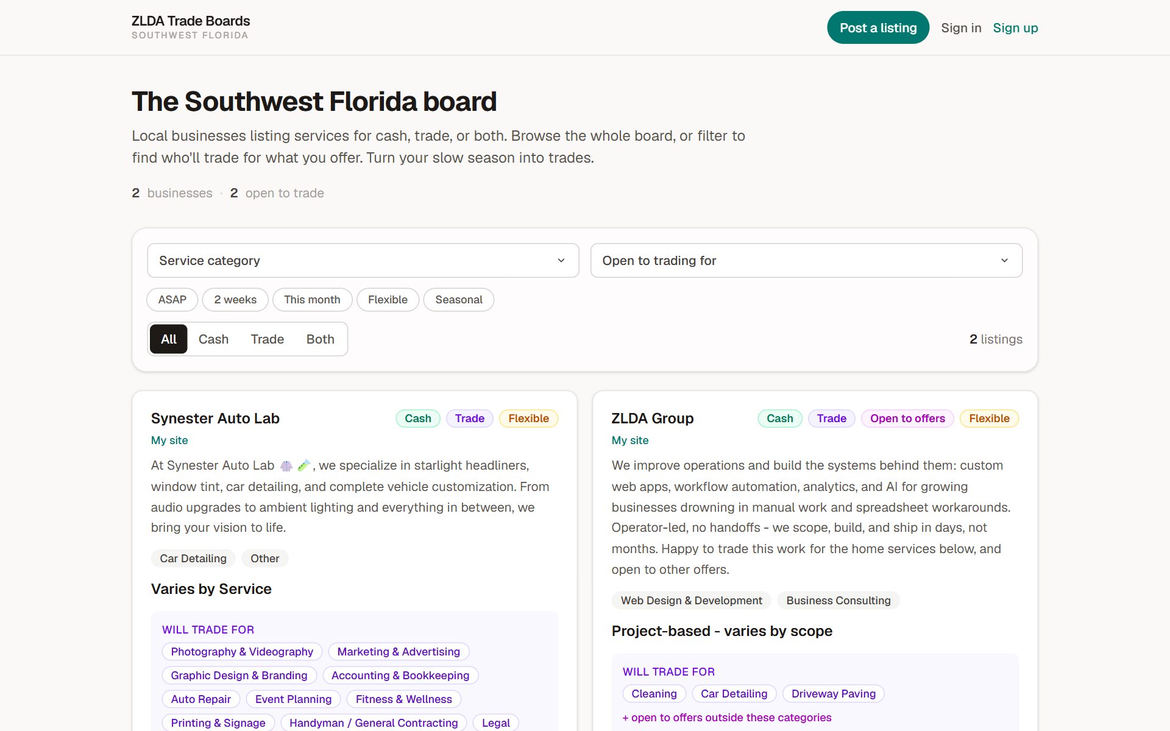Viewport: 1170px width, 731px height.
Task: Click Flexible badge on ZLDA Group card
Action: pos(990,418)
